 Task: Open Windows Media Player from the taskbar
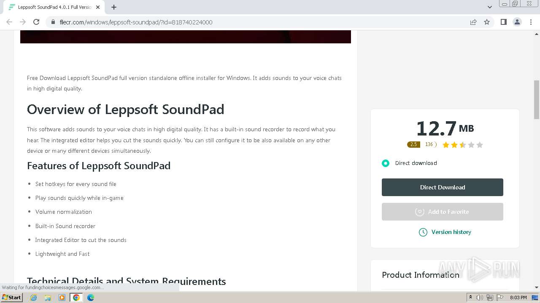coord(62,298)
